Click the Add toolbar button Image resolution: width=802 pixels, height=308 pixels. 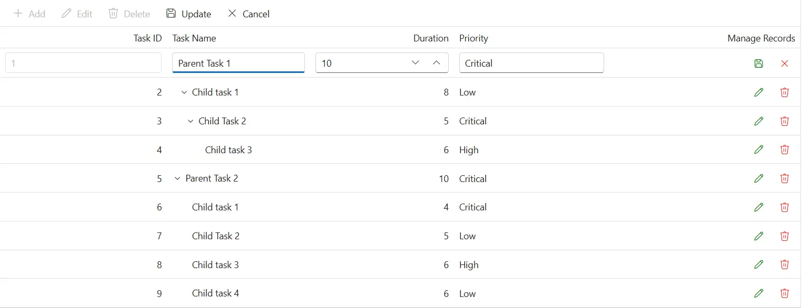click(x=29, y=14)
